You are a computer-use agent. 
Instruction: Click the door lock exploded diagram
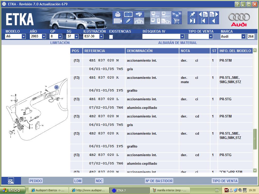(x=37, y=110)
